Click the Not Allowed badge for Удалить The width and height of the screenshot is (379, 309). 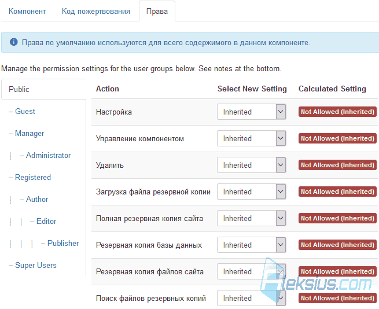[337, 165]
